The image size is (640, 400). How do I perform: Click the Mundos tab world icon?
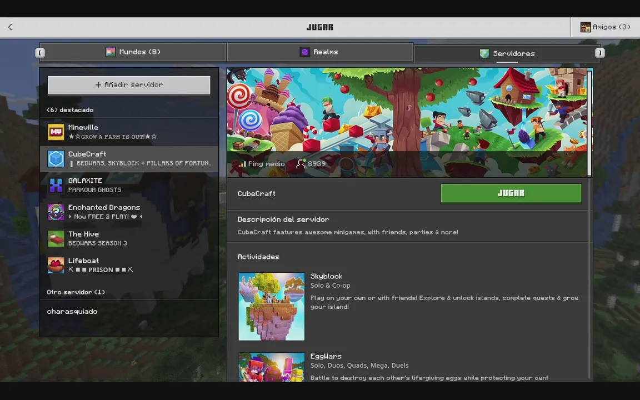(x=111, y=52)
